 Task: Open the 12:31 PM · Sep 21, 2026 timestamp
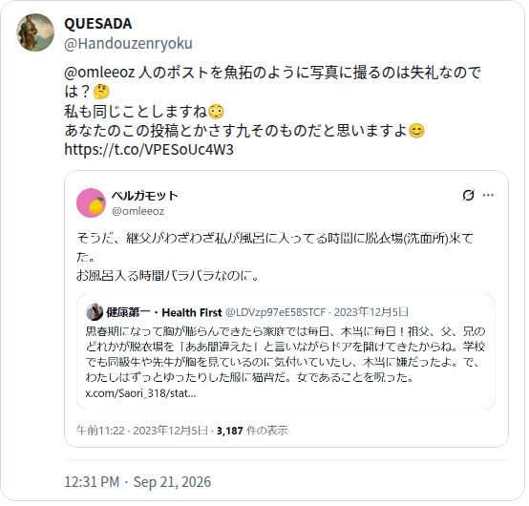pos(138,482)
